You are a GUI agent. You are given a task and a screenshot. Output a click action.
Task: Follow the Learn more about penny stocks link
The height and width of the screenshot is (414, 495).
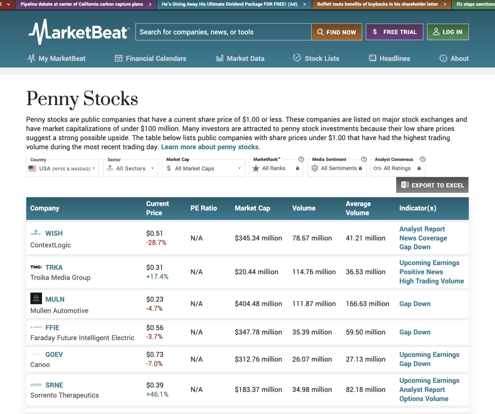pyautogui.click(x=210, y=147)
